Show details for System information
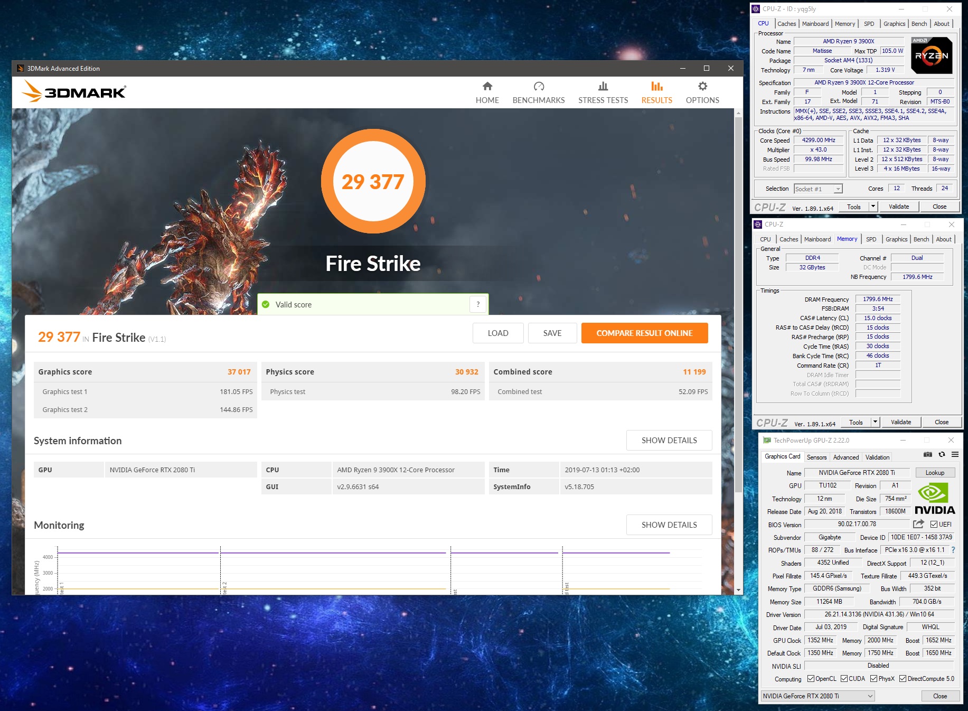The height and width of the screenshot is (711, 968). click(669, 440)
